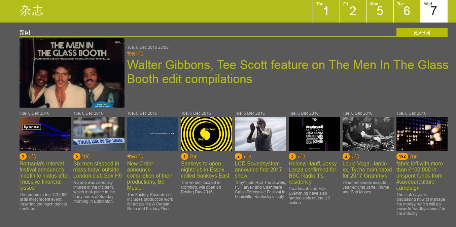Click 发表评论 link under featured article date
The height and width of the screenshot is (227, 456).
pyautogui.click(x=135, y=54)
